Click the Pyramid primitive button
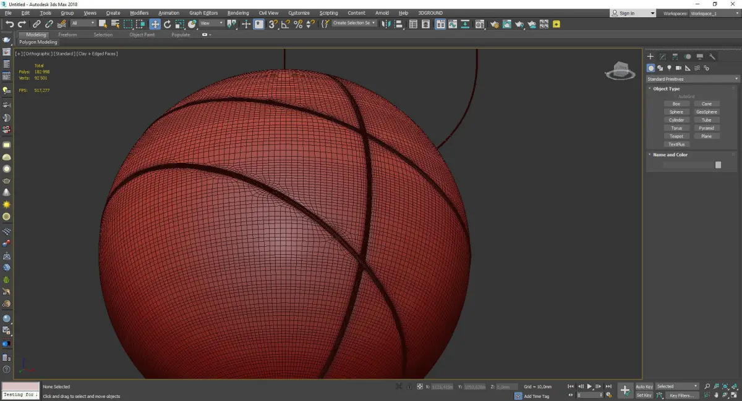Image resolution: width=742 pixels, height=401 pixels. click(707, 128)
